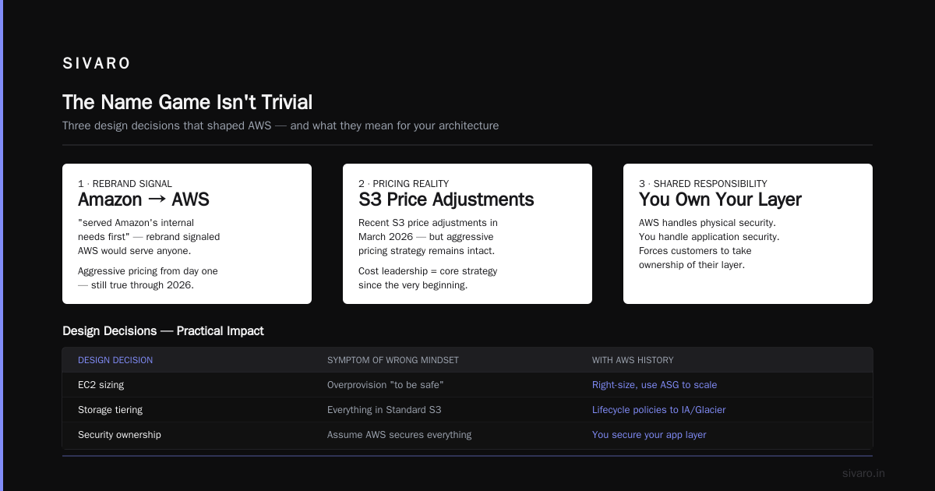Click cell 'Overprovision "to be safe"'
This screenshot has height=491, width=935.
386,385
